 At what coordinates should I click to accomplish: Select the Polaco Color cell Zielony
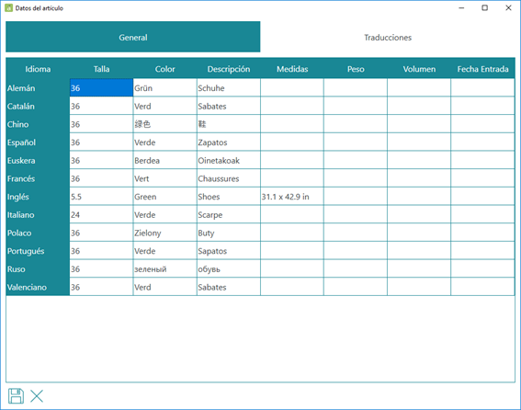click(164, 233)
